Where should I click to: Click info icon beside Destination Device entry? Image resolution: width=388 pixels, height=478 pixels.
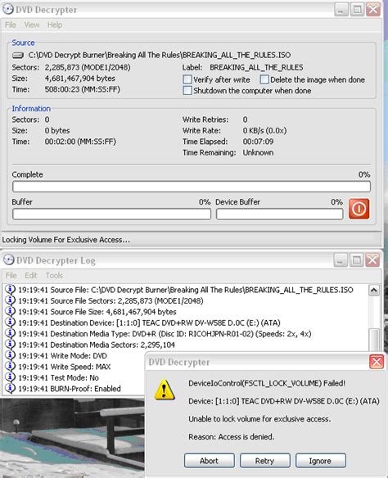pos(10,322)
